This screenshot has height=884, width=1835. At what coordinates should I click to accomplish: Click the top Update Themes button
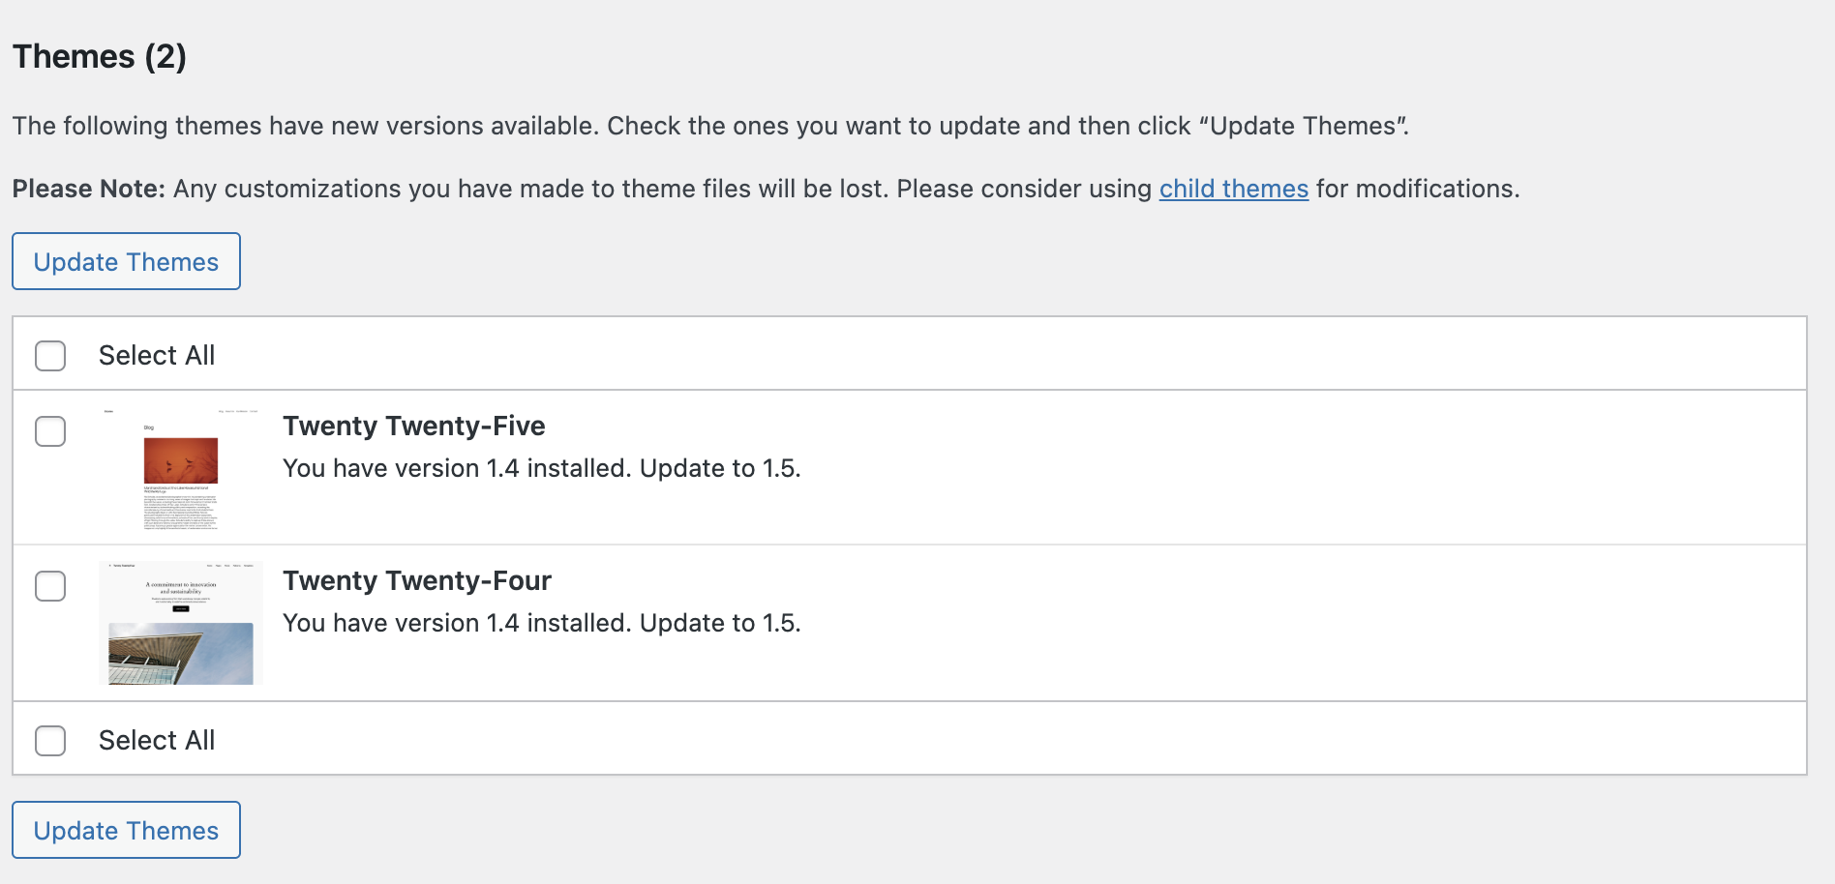126,261
